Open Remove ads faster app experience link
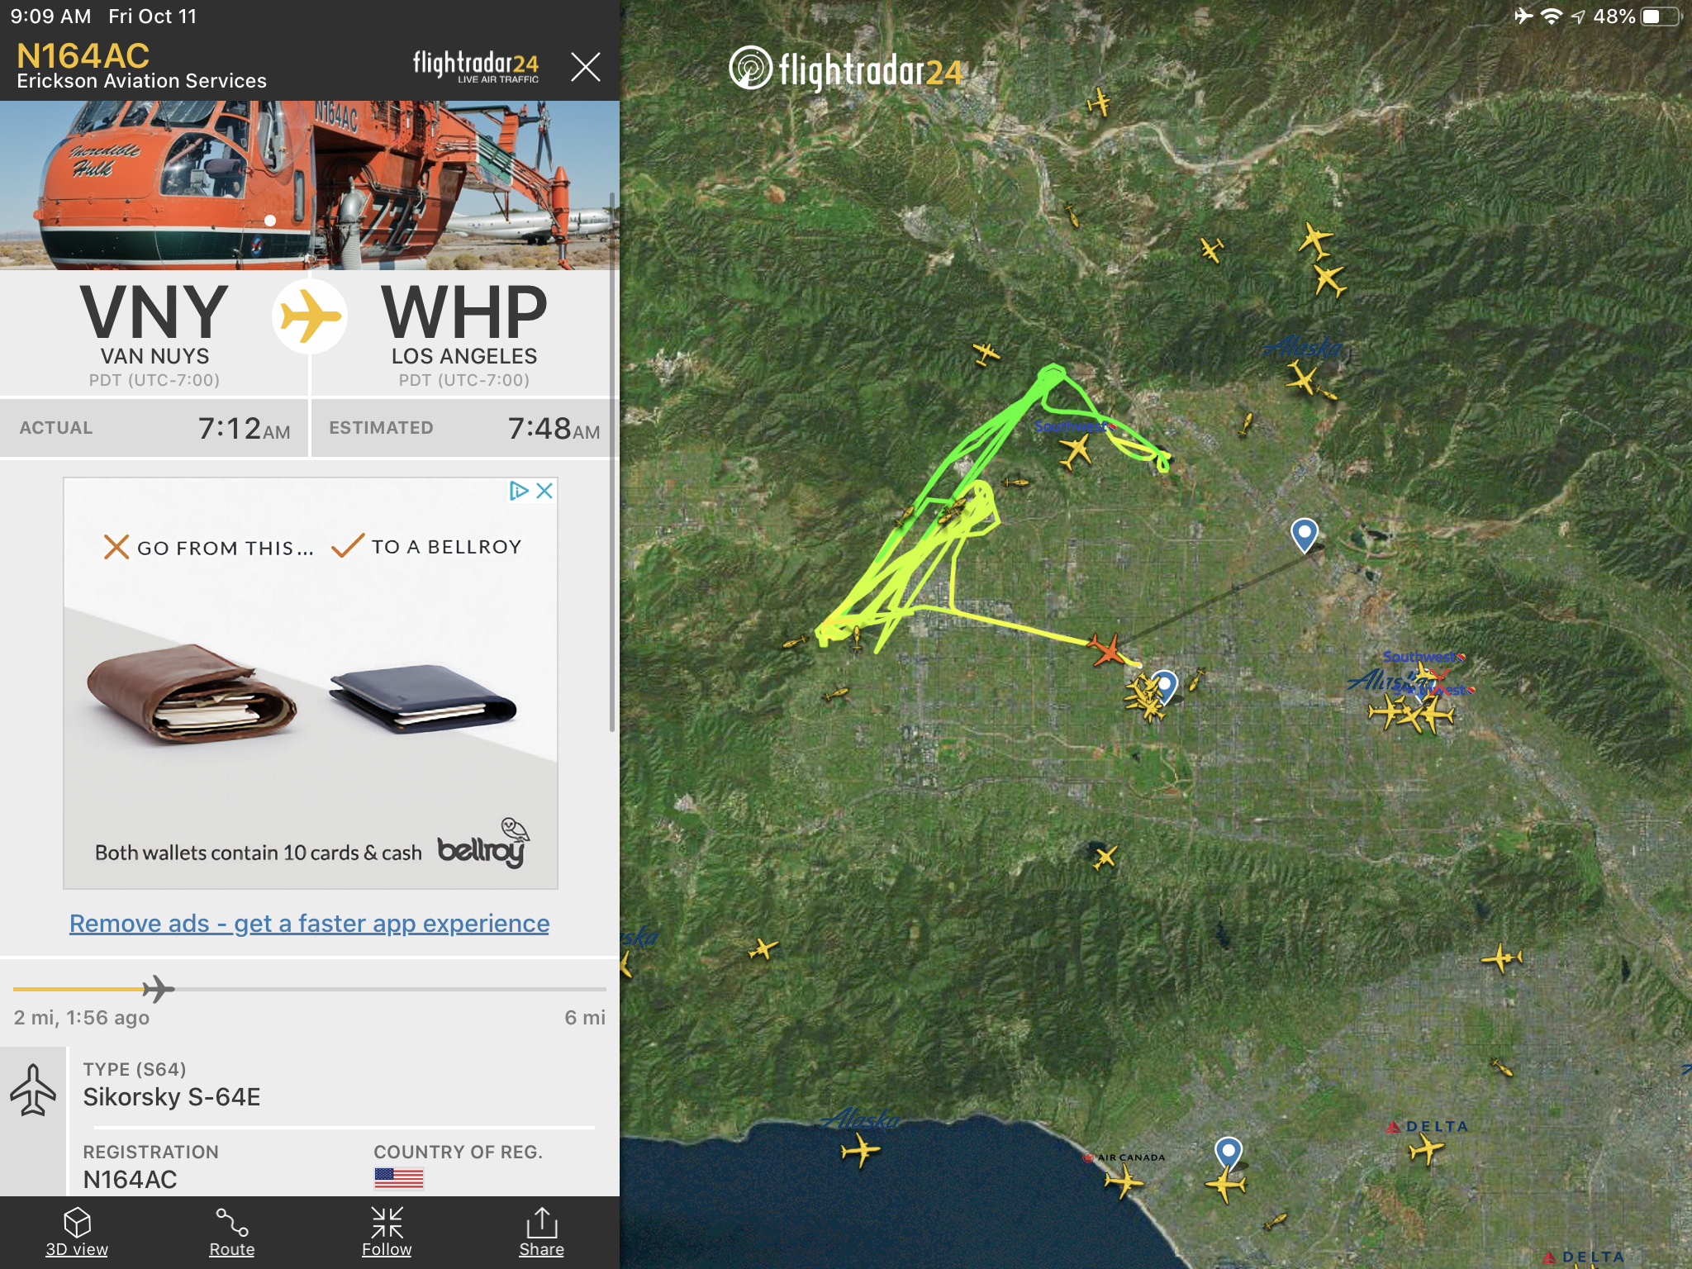 (x=309, y=923)
